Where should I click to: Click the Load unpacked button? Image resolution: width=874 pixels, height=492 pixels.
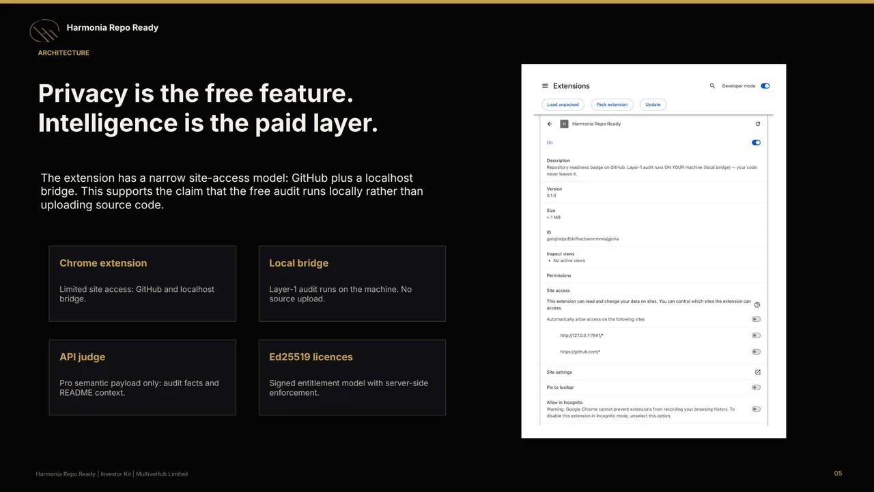point(563,105)
